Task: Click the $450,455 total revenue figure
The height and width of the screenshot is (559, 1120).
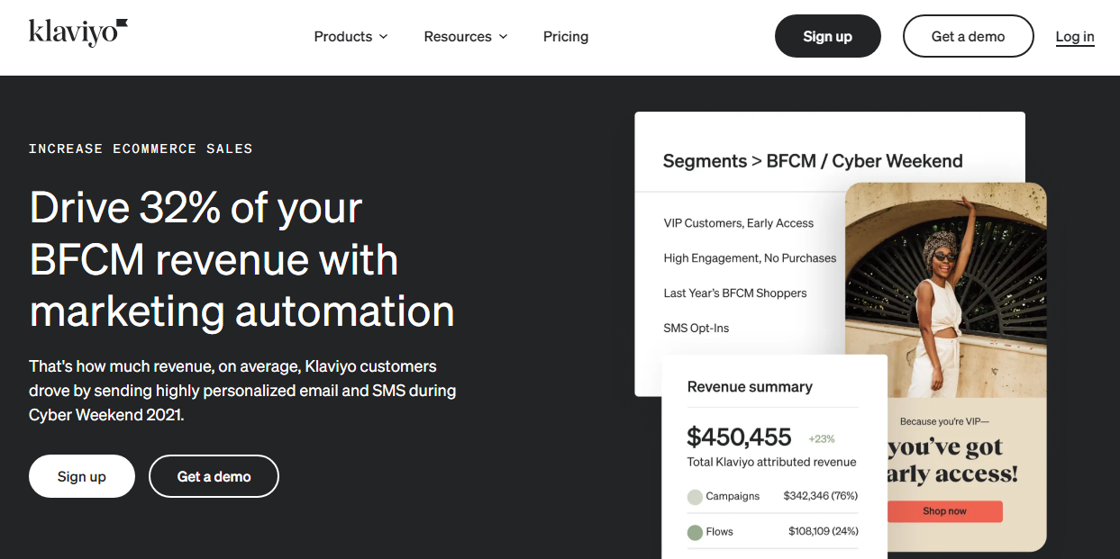Action: click(x=739, y=437)
